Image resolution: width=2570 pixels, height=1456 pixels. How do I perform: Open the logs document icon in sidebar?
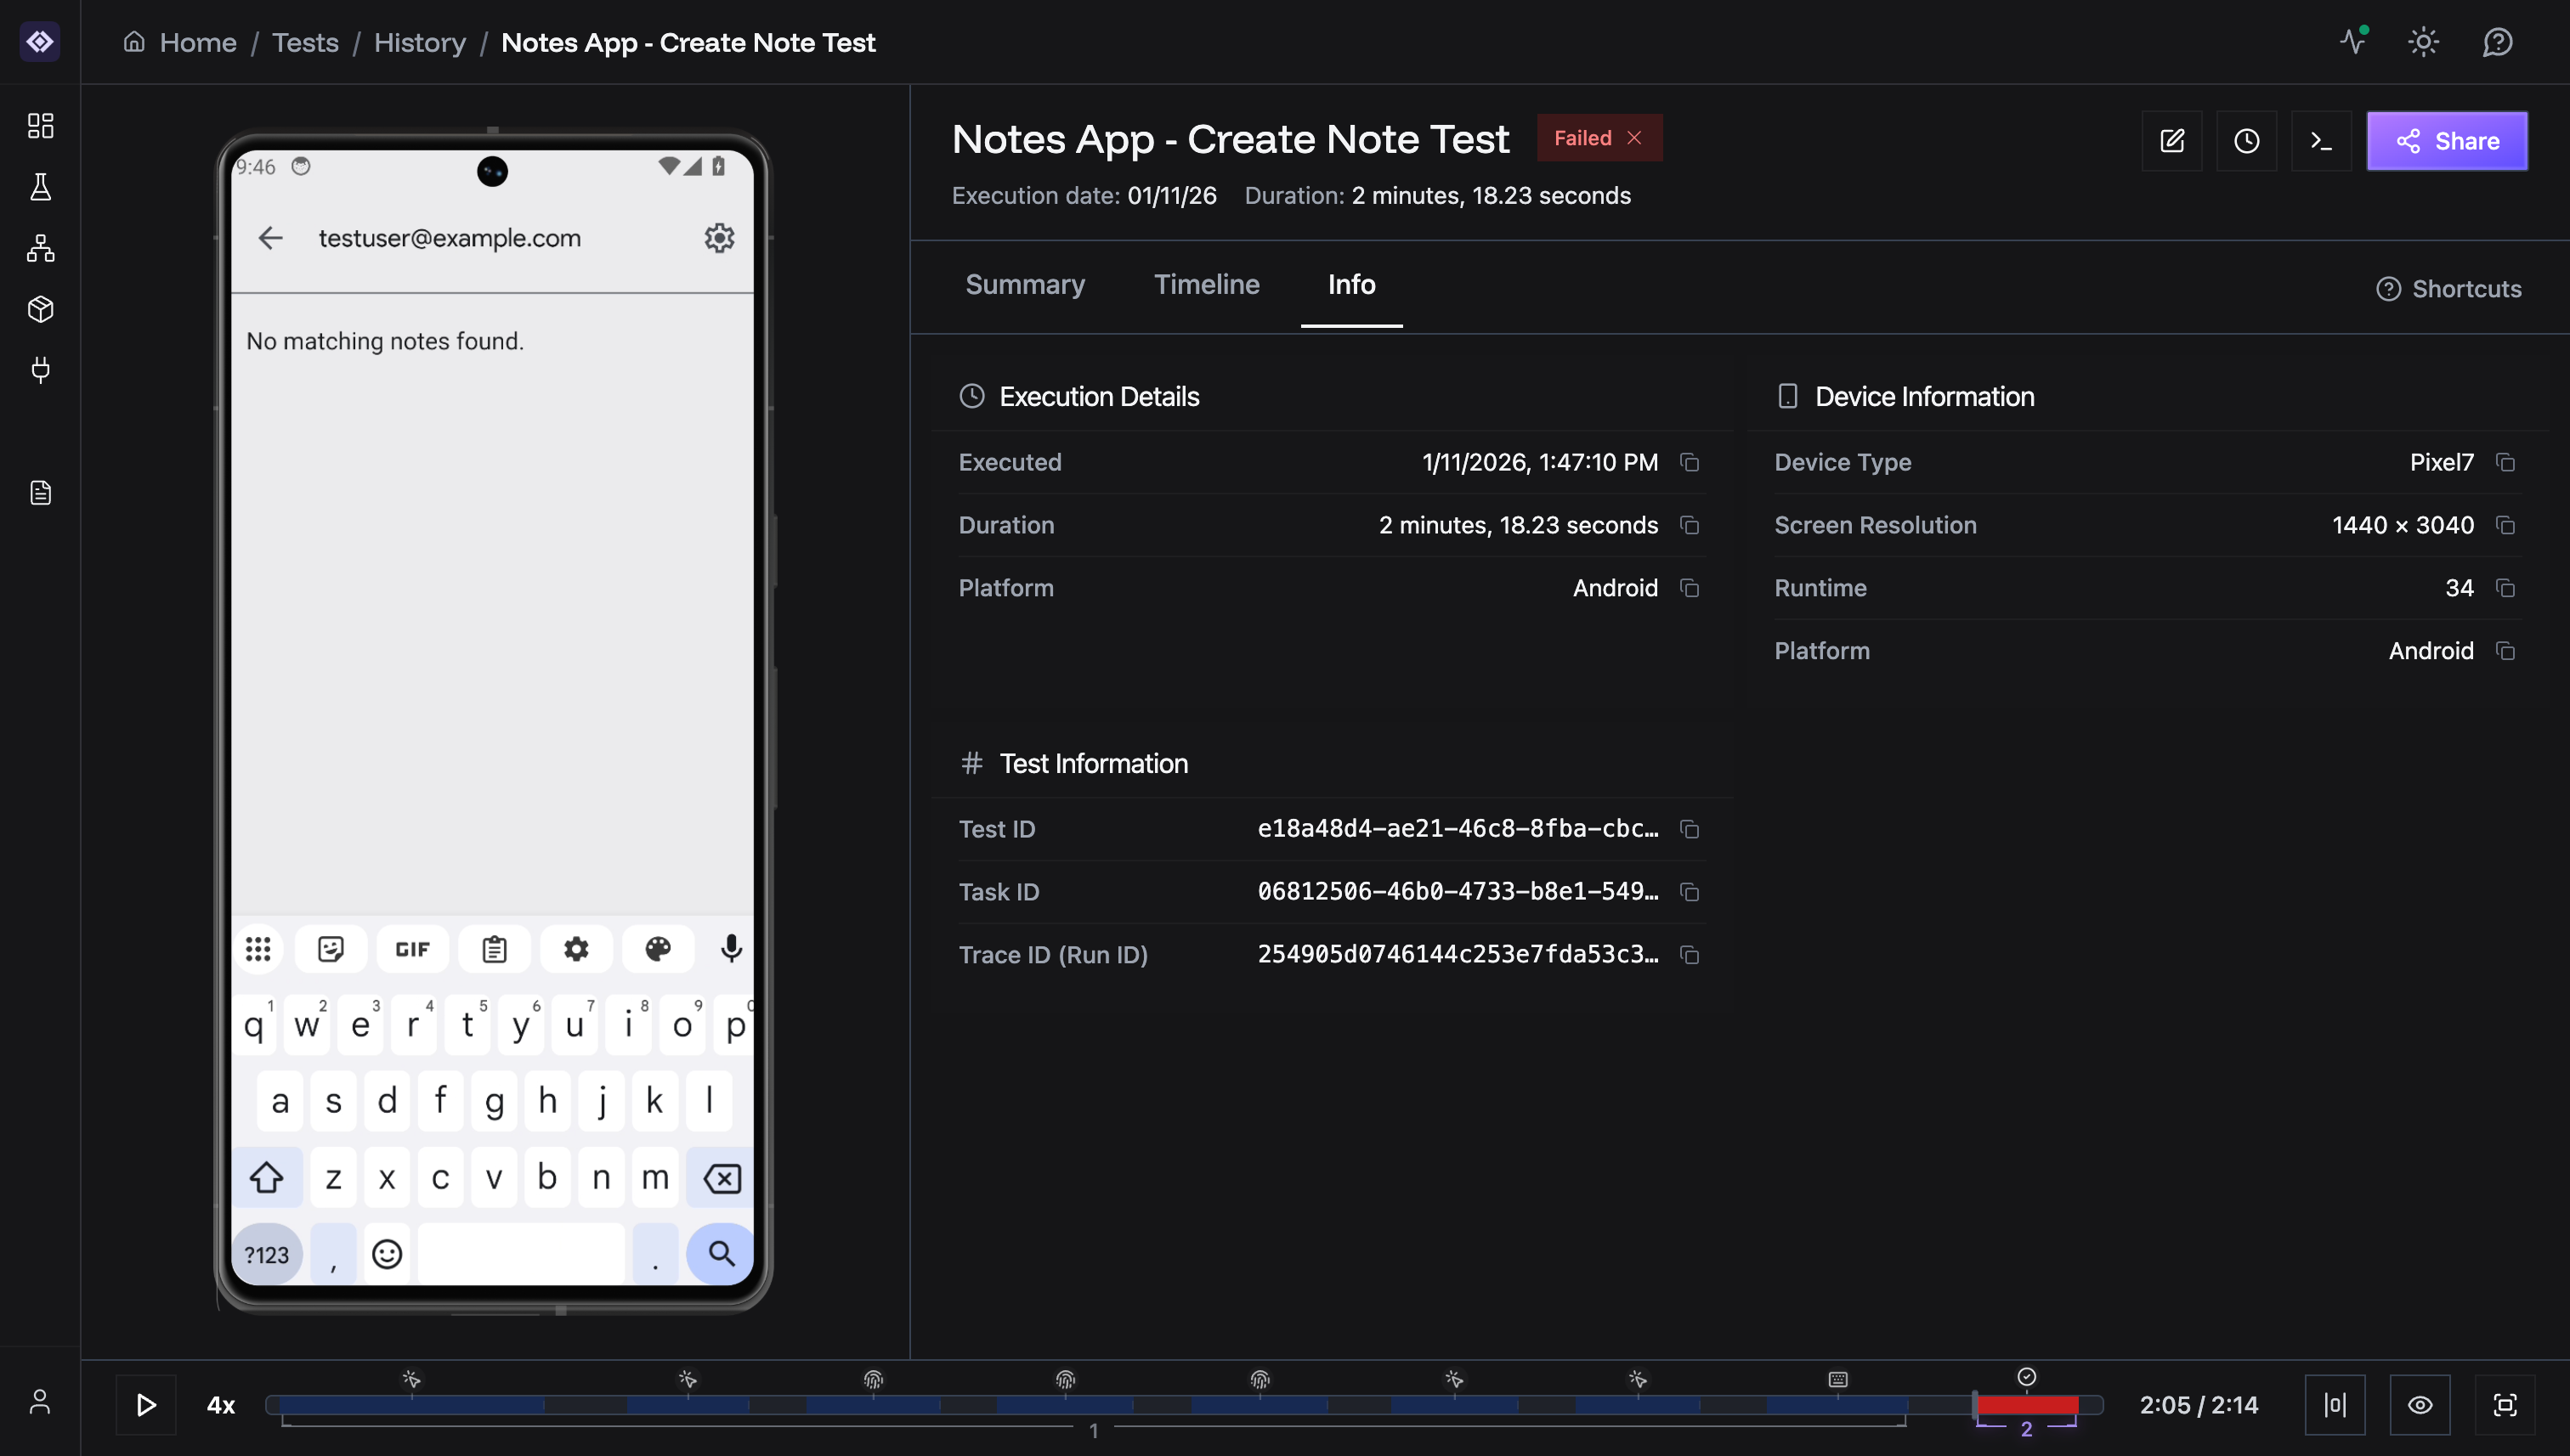[x=40, y=491]
